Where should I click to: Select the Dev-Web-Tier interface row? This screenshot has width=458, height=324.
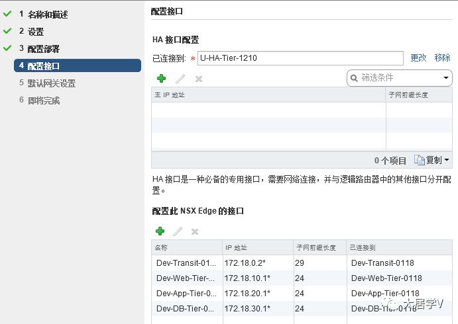click(x=302, y=278)
